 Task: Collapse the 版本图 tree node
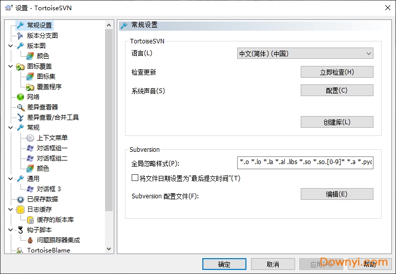(11, 46)
